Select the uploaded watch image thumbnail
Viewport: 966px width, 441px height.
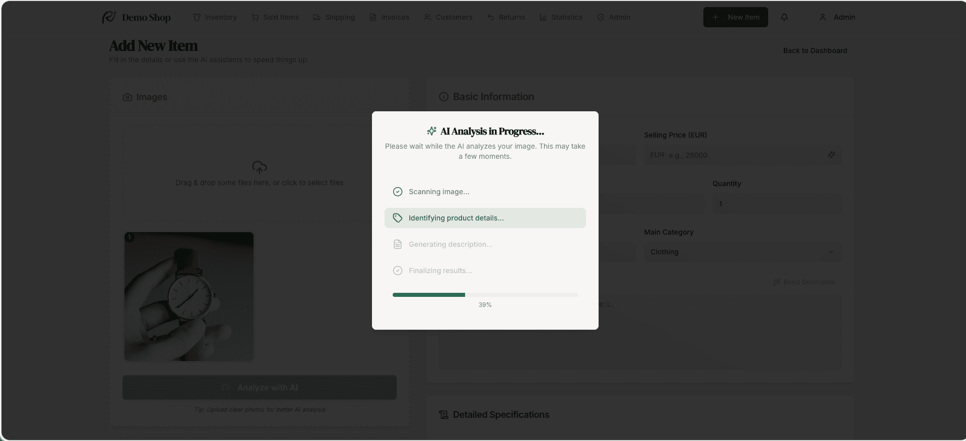tap(189, 296)
